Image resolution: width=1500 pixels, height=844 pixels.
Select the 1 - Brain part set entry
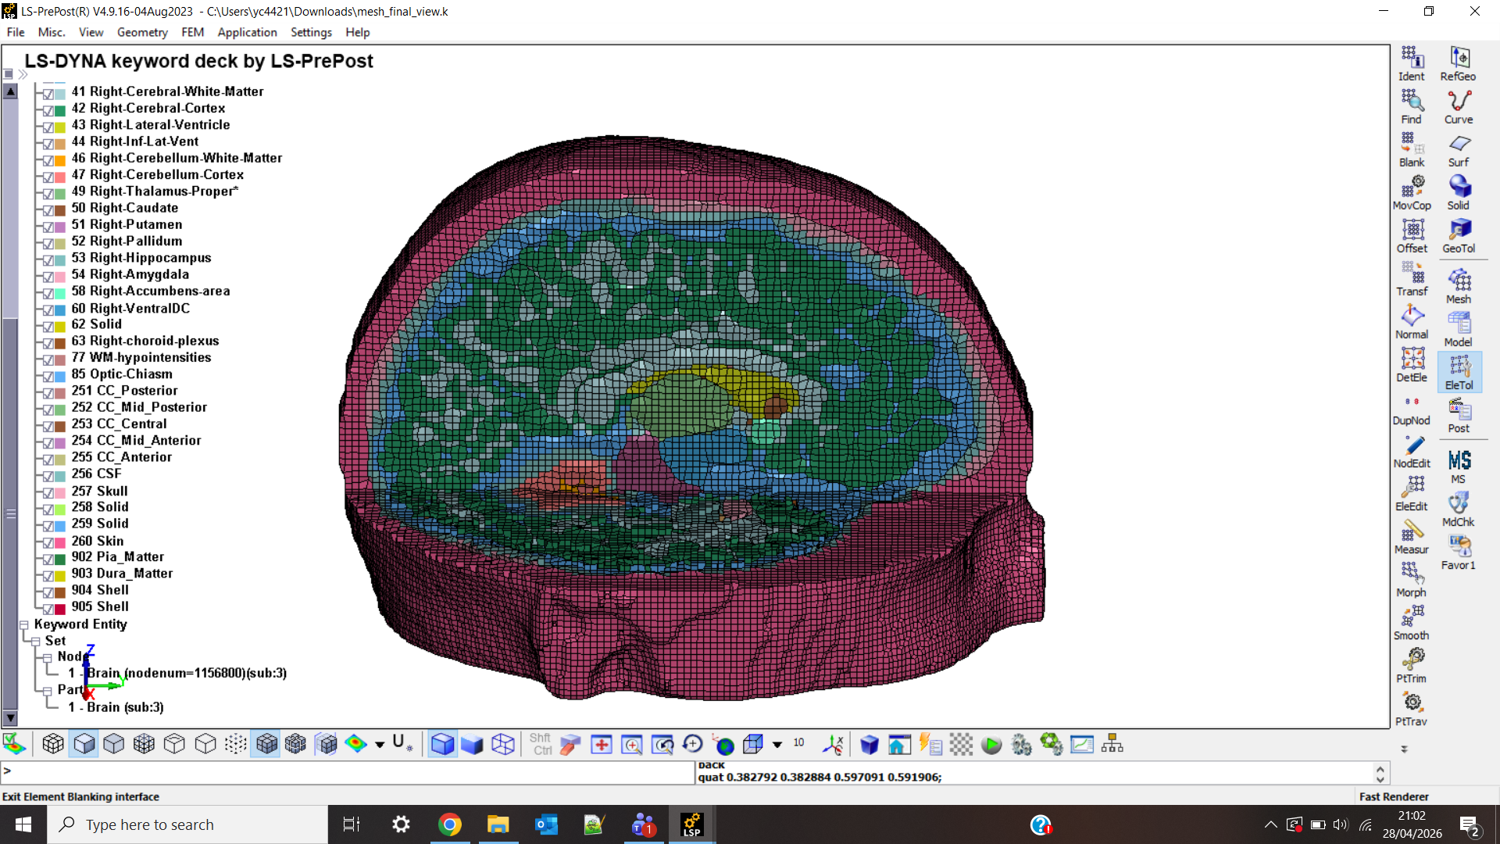(x=116, y=707)
